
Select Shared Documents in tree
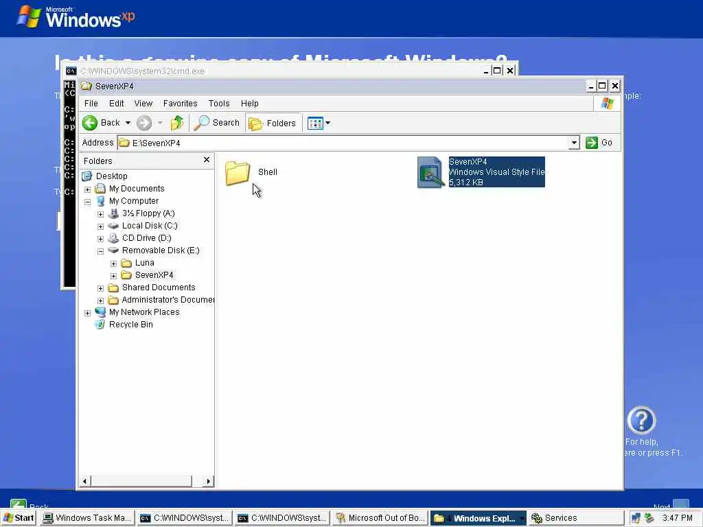159,288
